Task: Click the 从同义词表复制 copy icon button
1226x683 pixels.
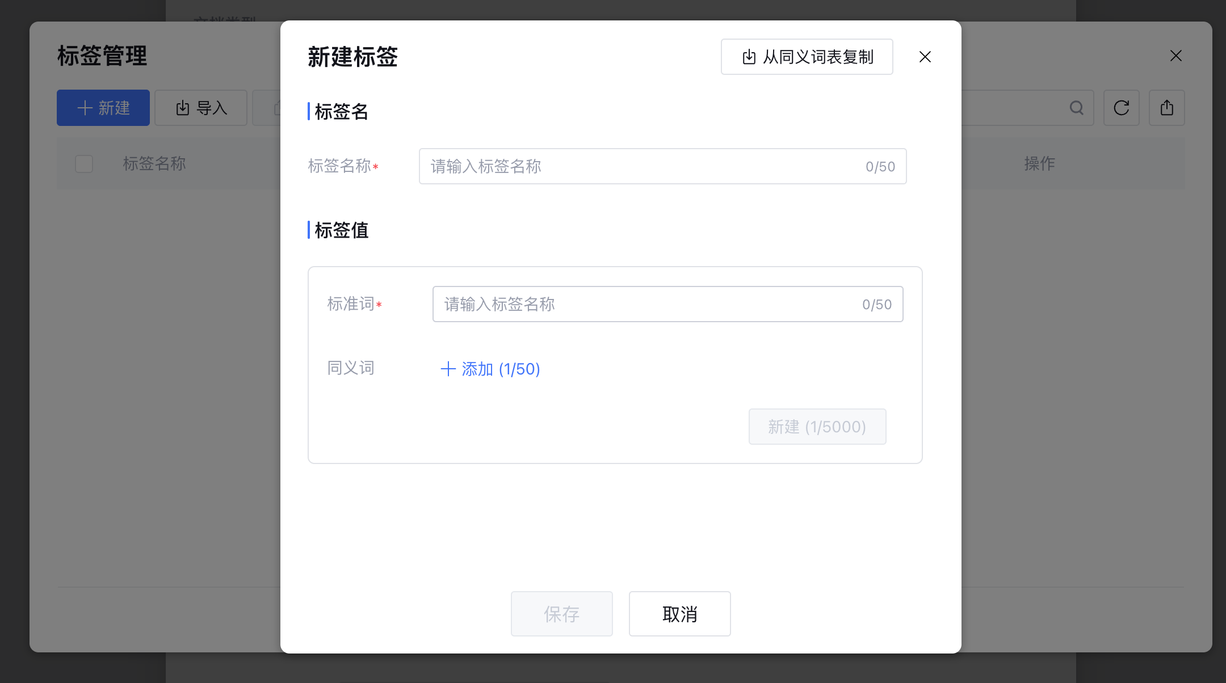Action: tap(807, 57)
